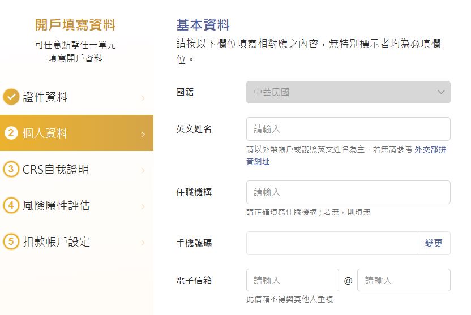Open the 外交部拼音網址 link
This screenshot has height=315, width=471.
pyautogui.click(x=430, y=150)
